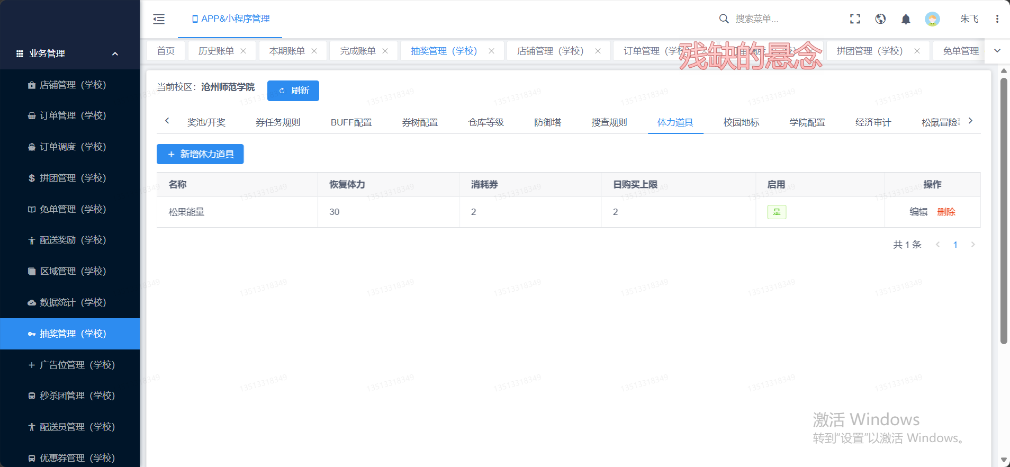Click the 新增体力道具 button
1010x467 pixels.
200,154
